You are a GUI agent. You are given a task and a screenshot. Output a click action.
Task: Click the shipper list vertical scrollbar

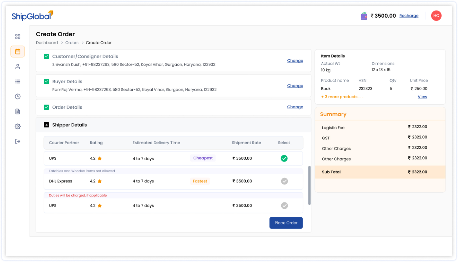pos(309,185)
